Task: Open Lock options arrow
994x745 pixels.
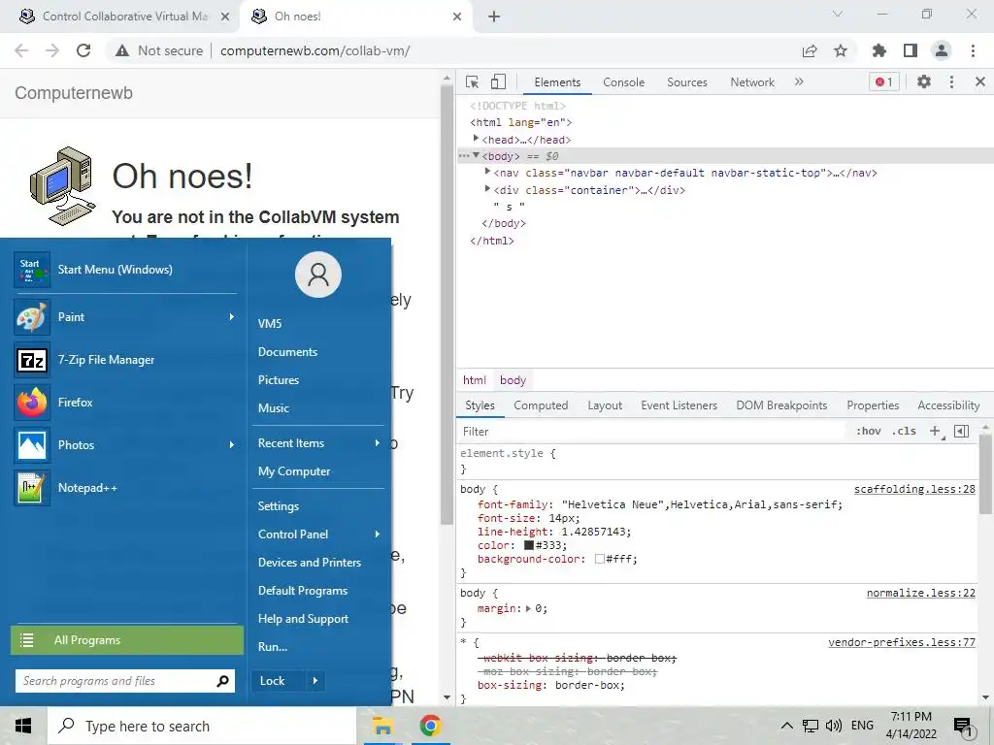Action: (315, 681)
